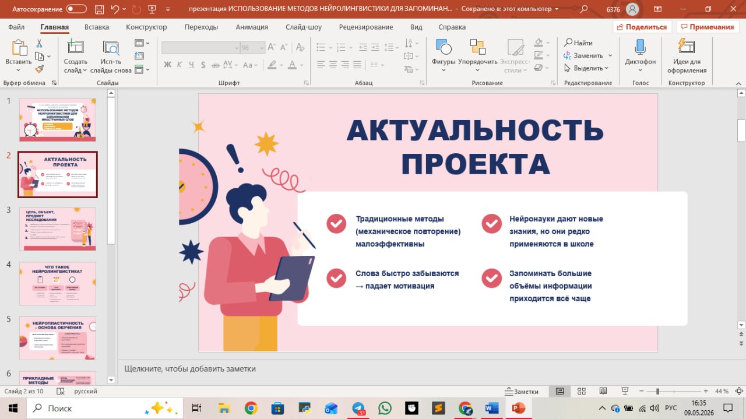Toggle the Autosave switch

(76, 9)
